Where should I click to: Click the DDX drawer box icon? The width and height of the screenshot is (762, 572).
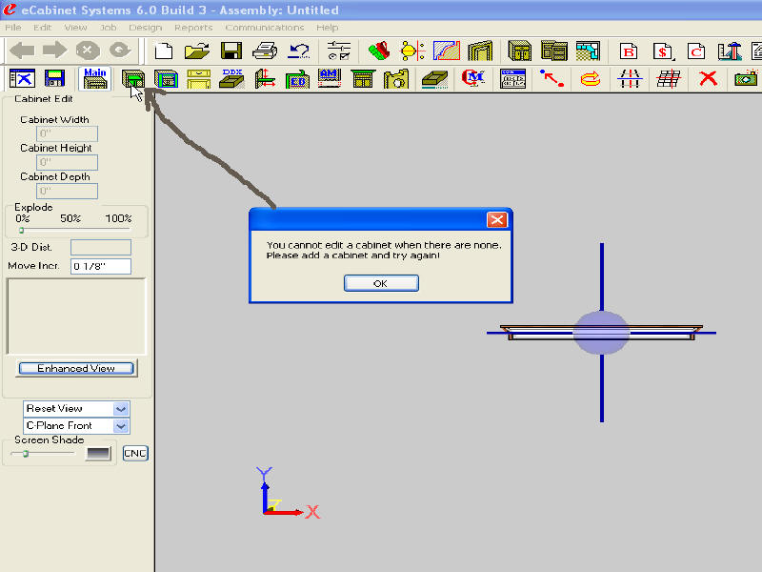(x=231, y=78)
